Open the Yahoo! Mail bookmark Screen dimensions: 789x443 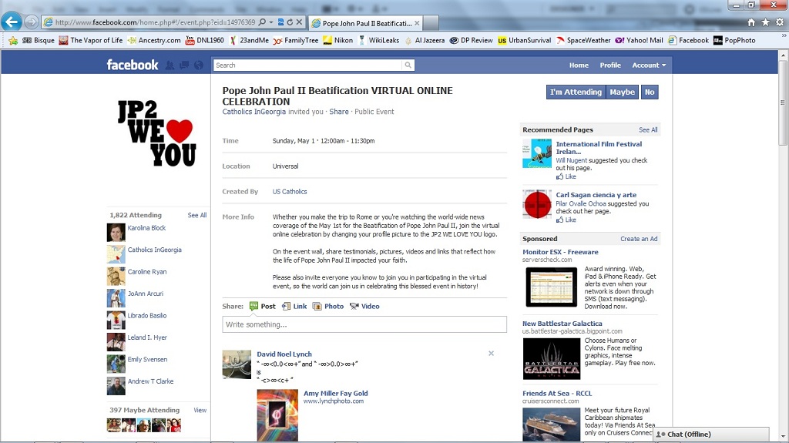pyautogui.click(x=639, y=40)
